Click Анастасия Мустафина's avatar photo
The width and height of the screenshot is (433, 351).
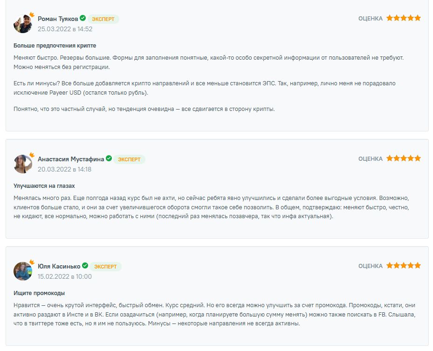[x=22, y=164]
